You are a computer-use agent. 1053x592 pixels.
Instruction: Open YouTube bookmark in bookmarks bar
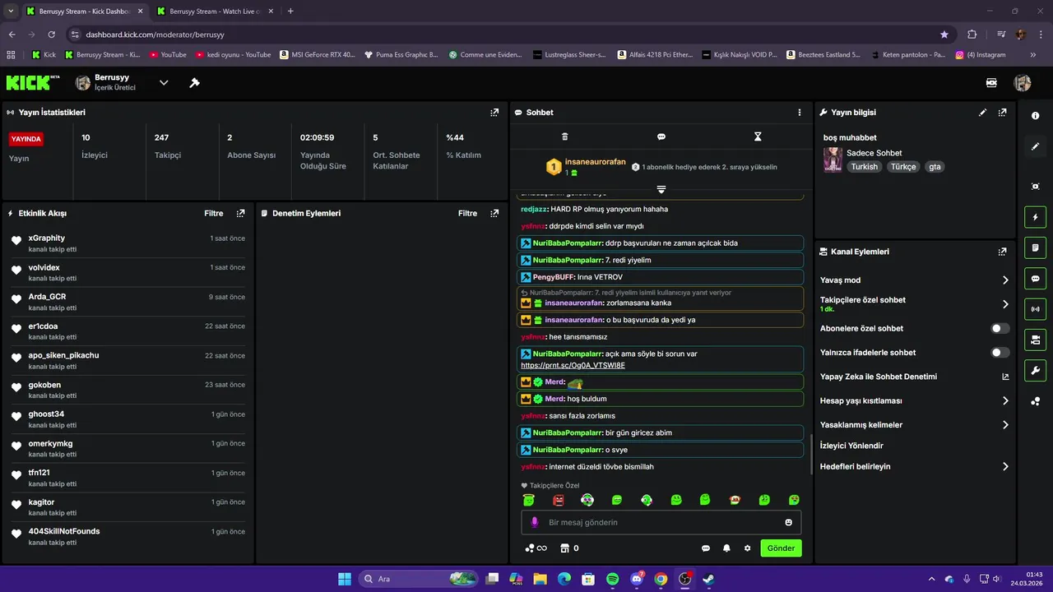click(168, 55)
